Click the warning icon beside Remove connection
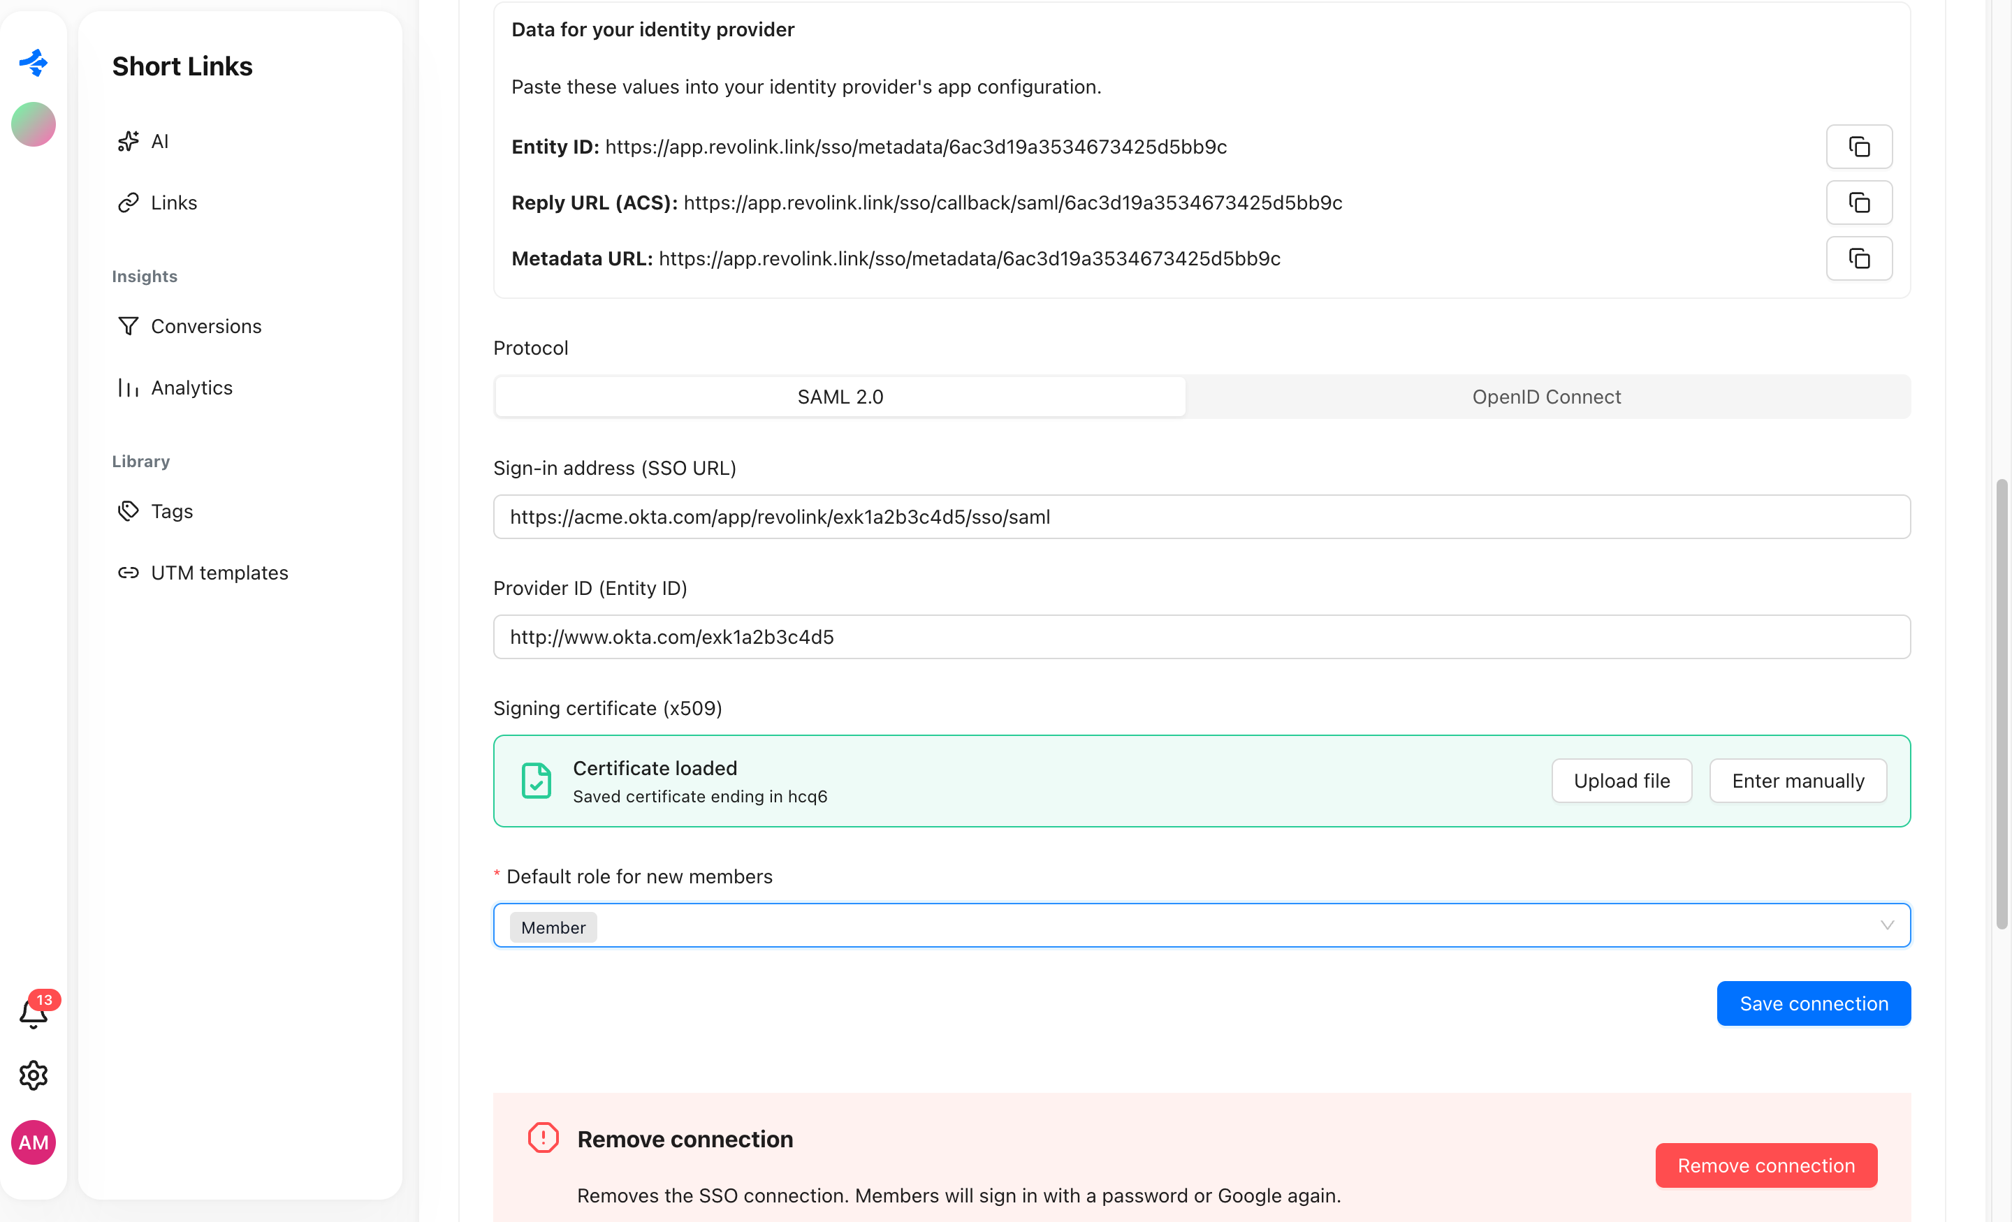Viewport: 2012px width, 1222px height. (543, 1137)
